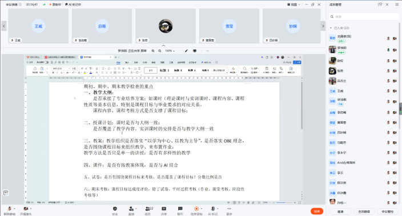Zoom out the shared screen magnifier minus
This screenshot has width=402, height=216.
coord(160,51)
